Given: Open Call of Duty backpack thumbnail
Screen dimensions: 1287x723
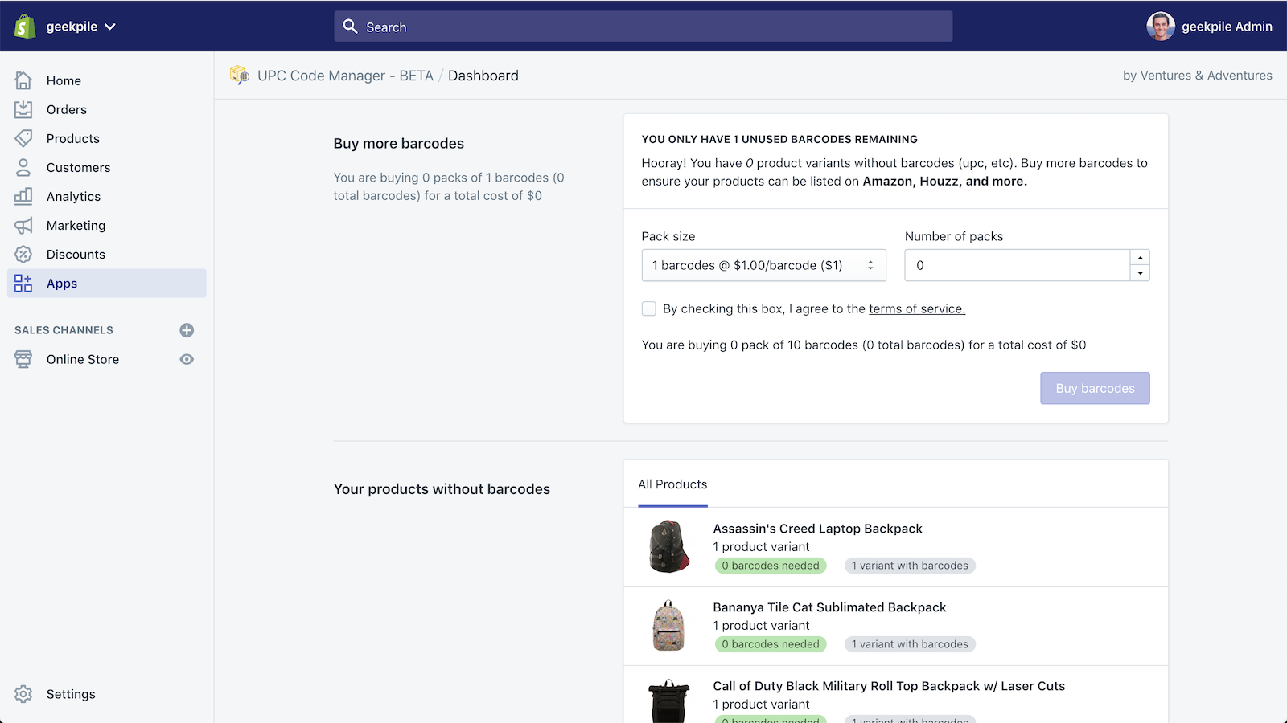Looking at the screenshot, I should [669, 701].
